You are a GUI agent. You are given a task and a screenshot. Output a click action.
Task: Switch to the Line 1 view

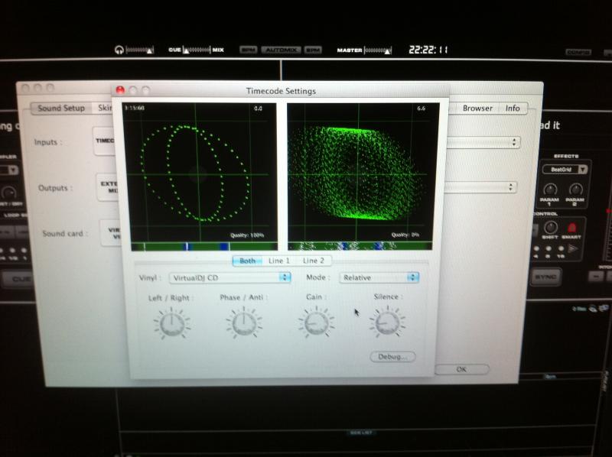[x=279, y=261]
